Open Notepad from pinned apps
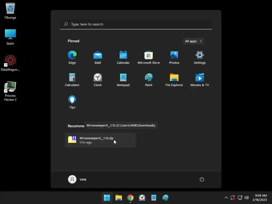This screenshot has width=272, height=204. (x=123, y=80)
